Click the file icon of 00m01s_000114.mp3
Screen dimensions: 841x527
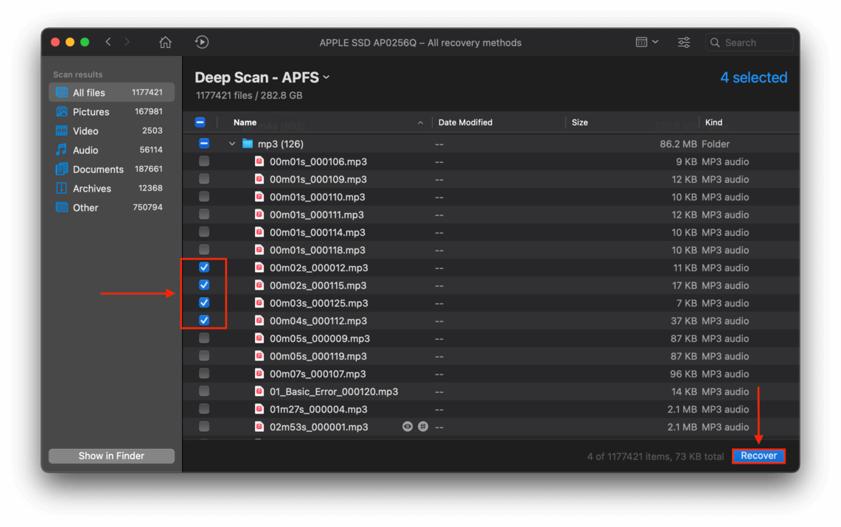pyautogui.click(x=259, y=232)
